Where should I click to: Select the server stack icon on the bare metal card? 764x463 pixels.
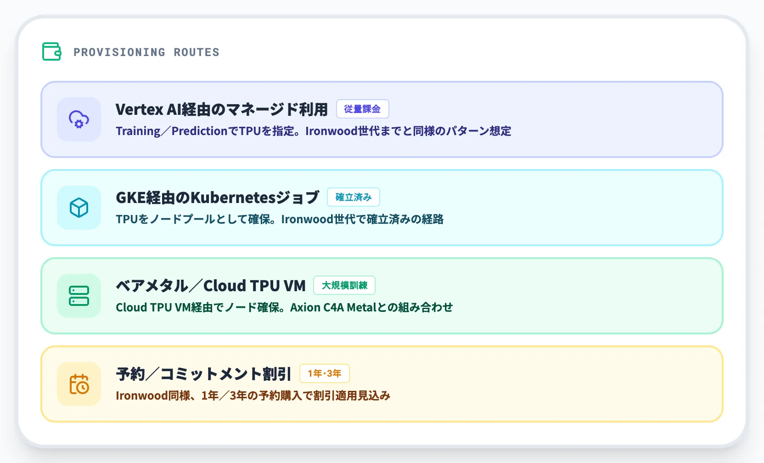[79, 296]
